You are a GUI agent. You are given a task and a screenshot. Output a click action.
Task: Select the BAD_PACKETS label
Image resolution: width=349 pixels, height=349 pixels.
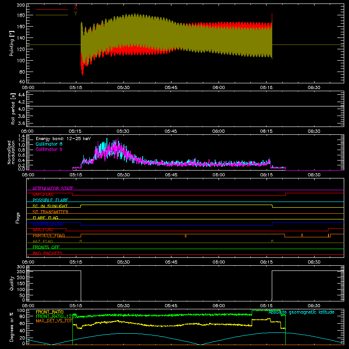48,253
